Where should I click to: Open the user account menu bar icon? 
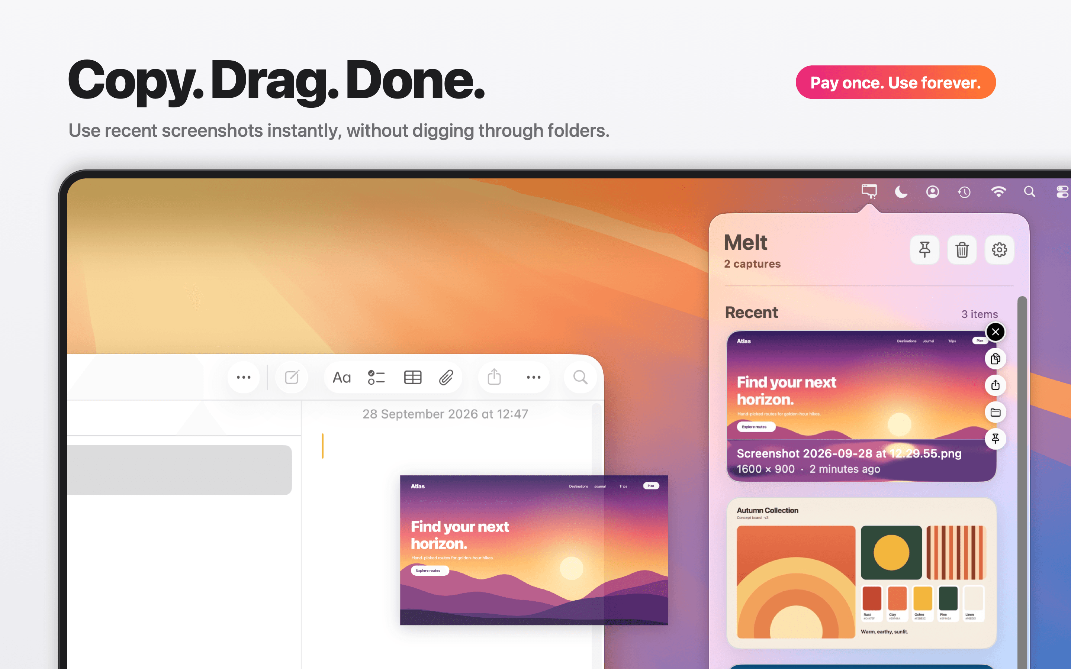[x=933, y=191]
